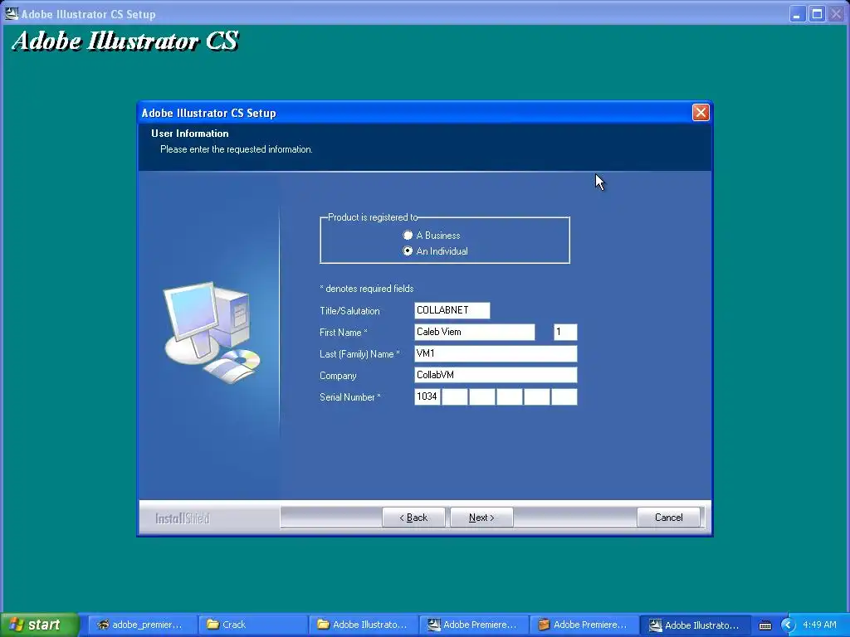
Task: Click the fourth serial number box
Action: [x=510, y=396]
